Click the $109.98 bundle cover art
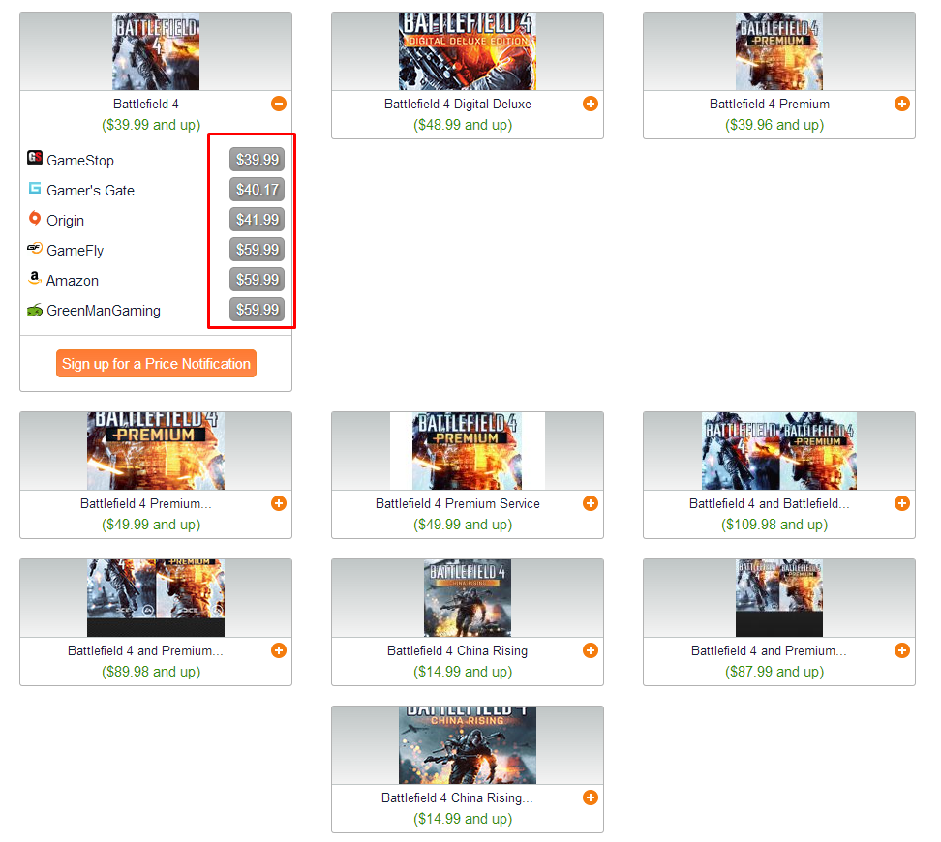 [779, 451]
